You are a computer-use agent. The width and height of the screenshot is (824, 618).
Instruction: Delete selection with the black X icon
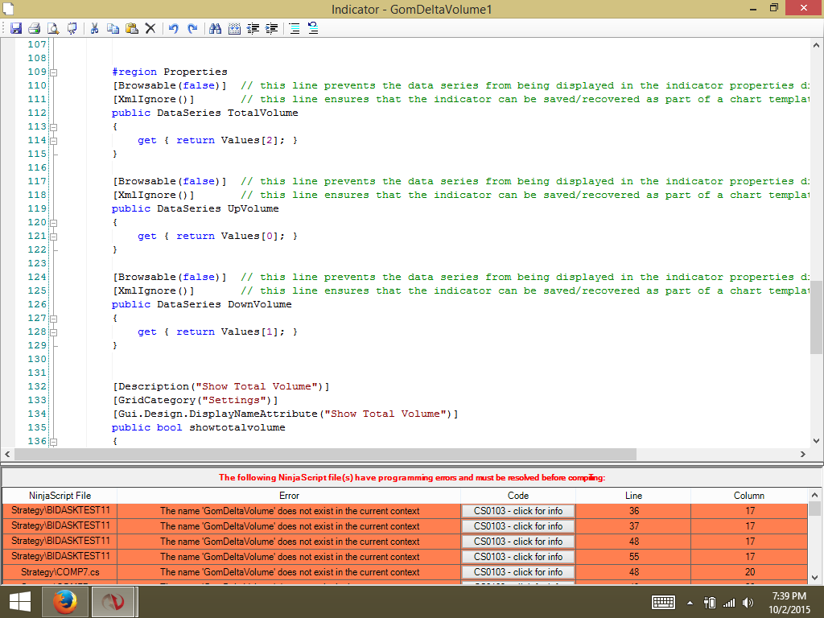pyautogui.click(x=150, y=28)
